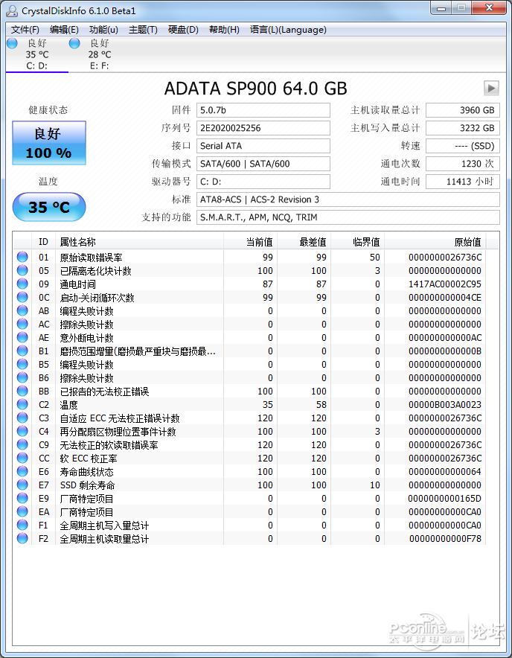
Task: Open the 主题(T) menu
Action: click(143, 30)
